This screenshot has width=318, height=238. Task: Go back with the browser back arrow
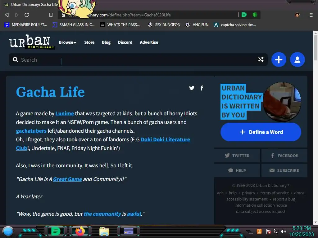point(7,15)
